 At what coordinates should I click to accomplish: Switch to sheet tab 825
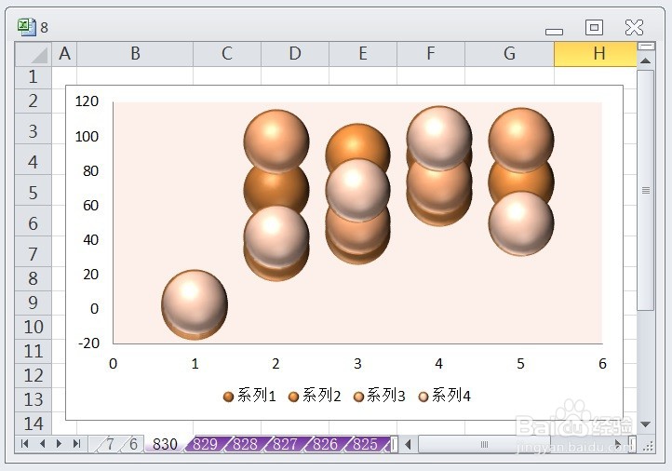point(365,444)
